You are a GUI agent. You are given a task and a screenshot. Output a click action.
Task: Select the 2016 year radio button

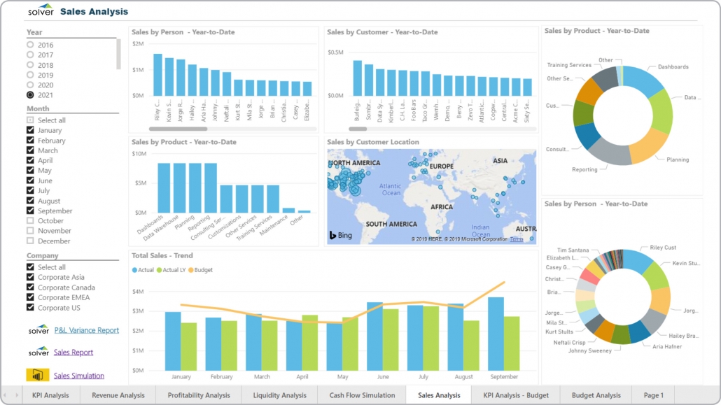[30, 45]
